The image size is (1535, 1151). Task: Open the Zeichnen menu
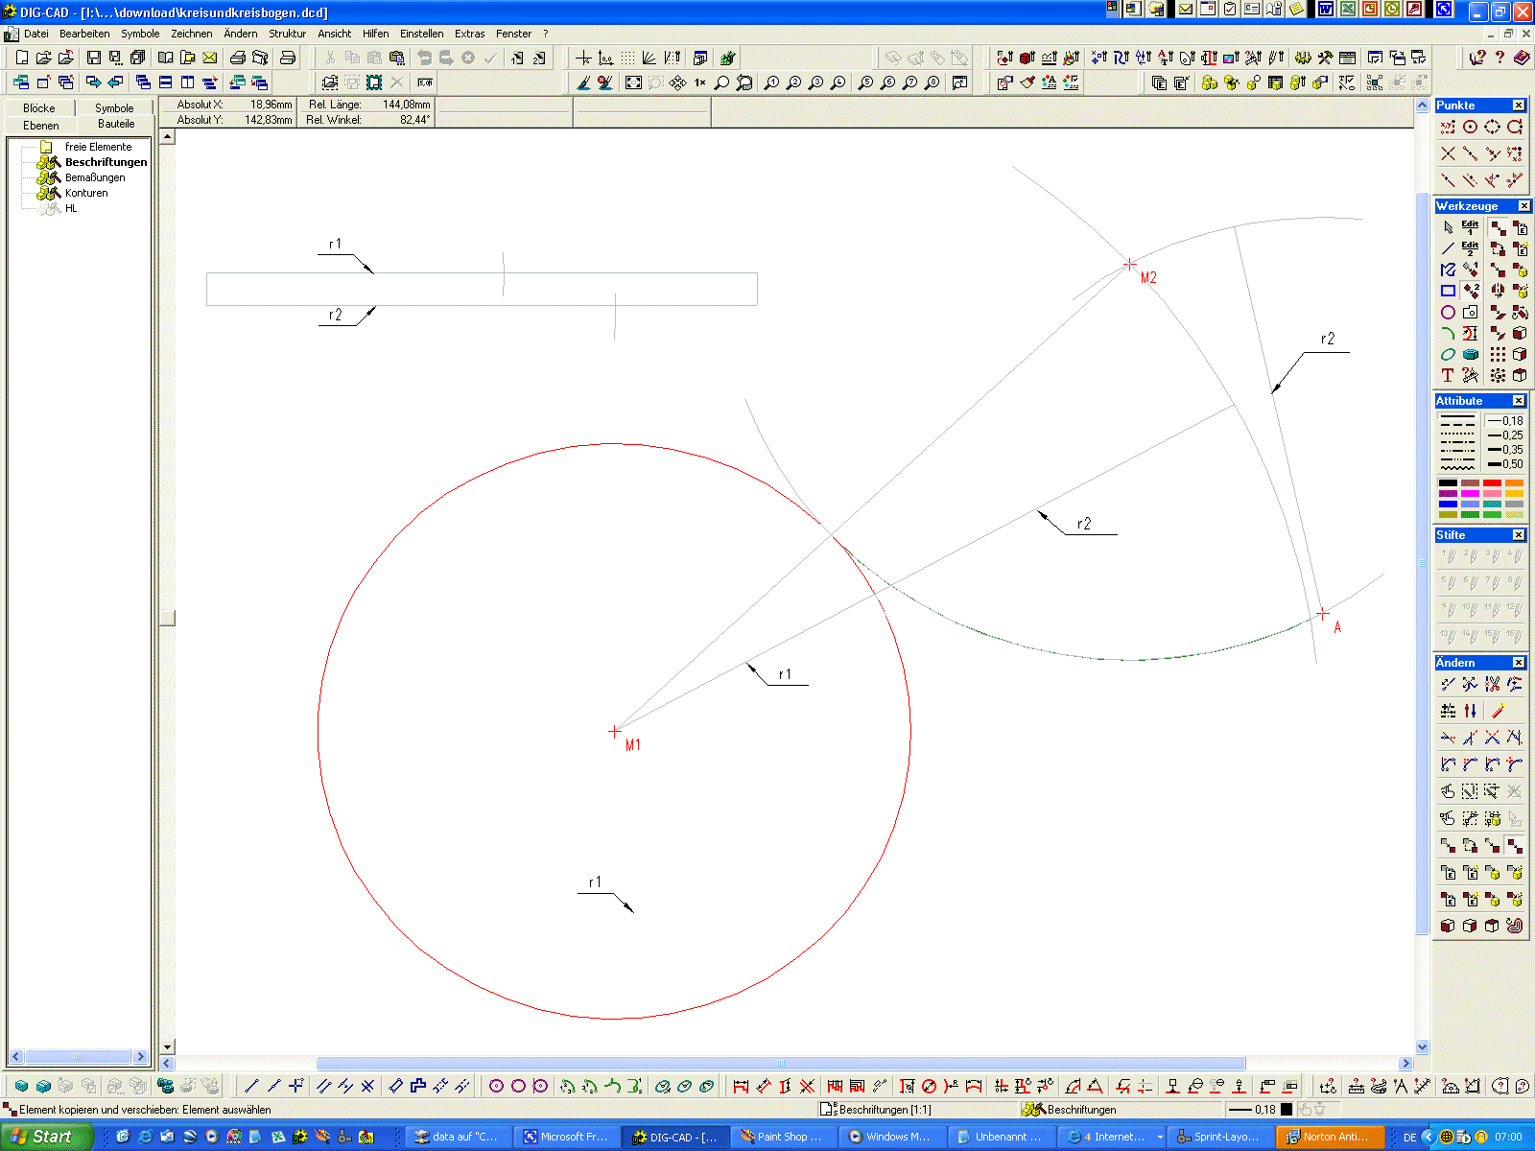tap(191, 34)
